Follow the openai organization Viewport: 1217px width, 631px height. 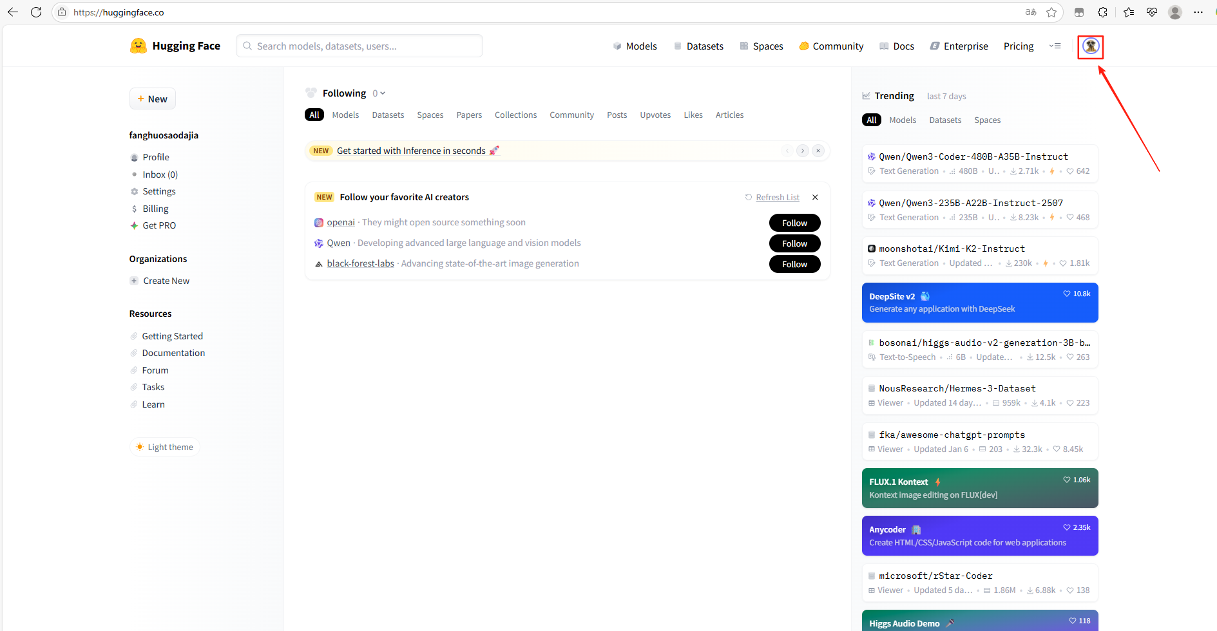click(794, 223)
